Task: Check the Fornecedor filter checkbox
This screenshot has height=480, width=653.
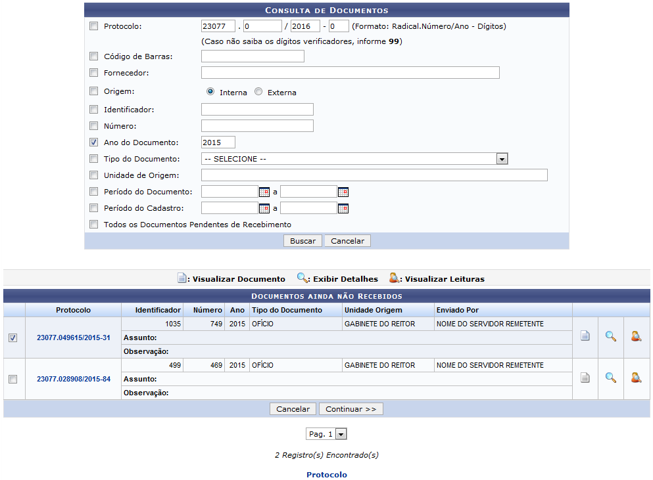Action: coord(93,73)
